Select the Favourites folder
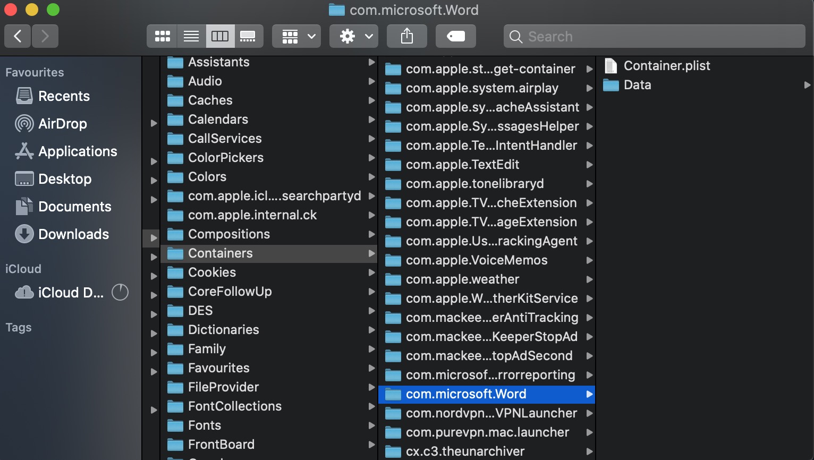Viewport: 814px width, 460px height. pos(269,368)
